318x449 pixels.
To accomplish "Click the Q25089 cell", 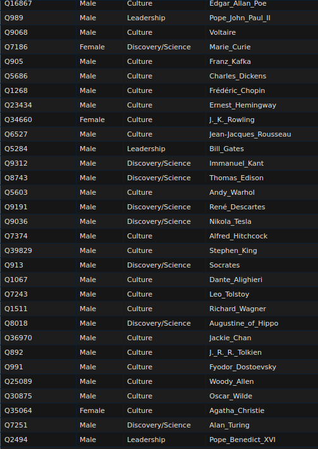I will click(39, 381).
